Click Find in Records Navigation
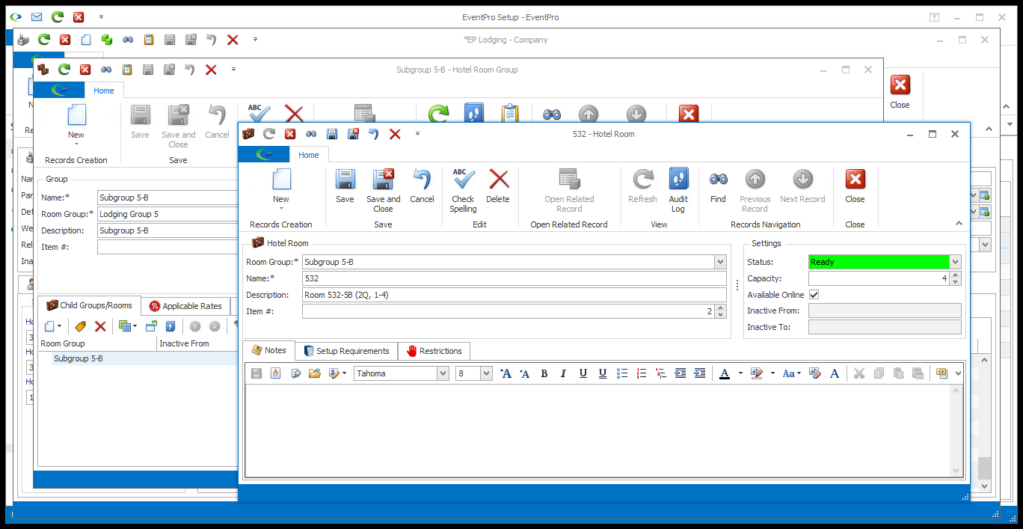This screenshot has width=1023, height=529. coord(718,186)
